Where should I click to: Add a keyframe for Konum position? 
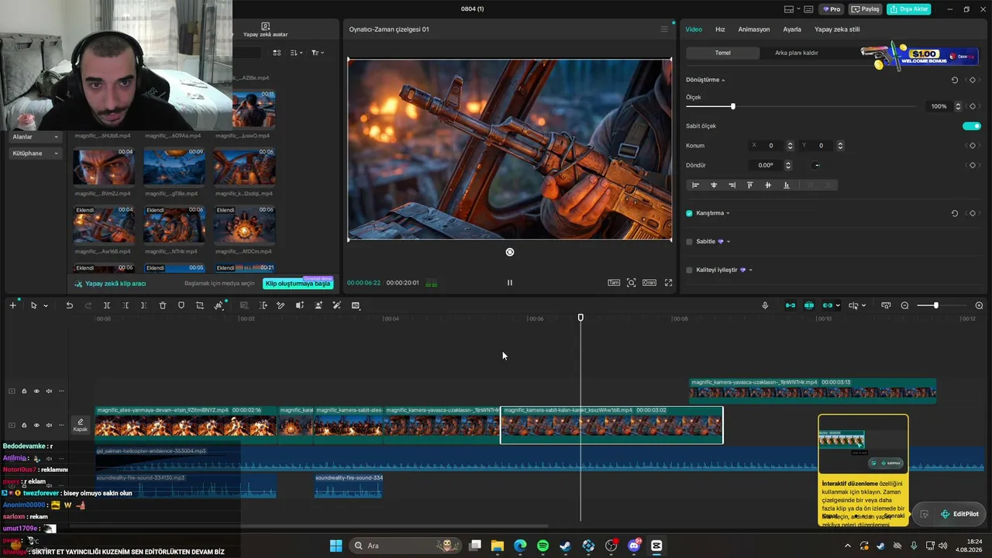pyautogui.click(x=973, y=146)
